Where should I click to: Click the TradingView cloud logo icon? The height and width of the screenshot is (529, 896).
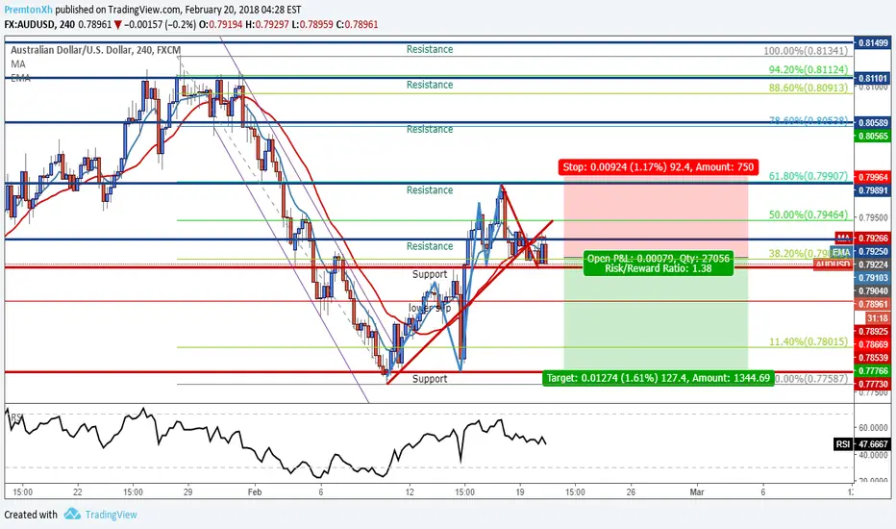tap(72, 515)
